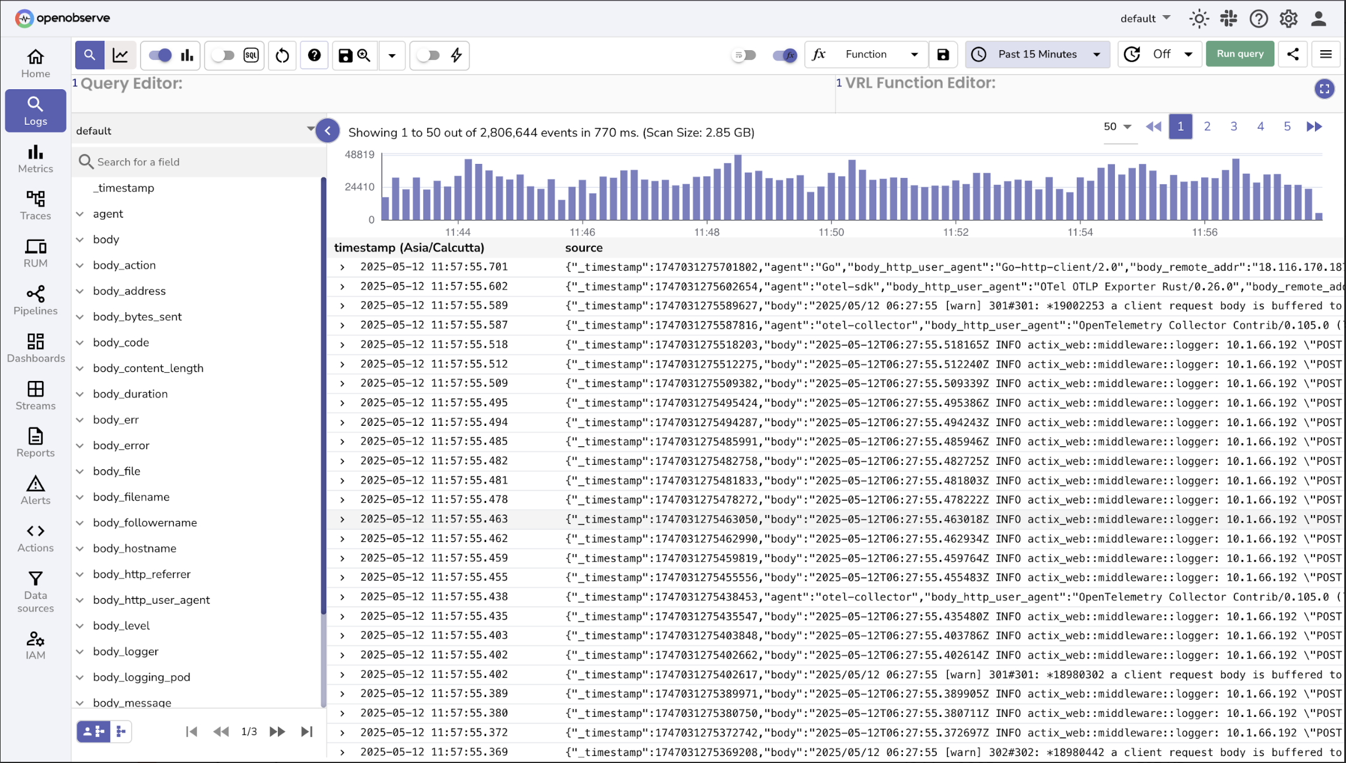
Task: Click the refresh/reset query icon
Action: (x=282, y=55)
